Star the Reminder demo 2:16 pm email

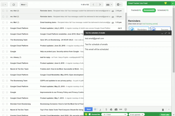click(7, 11)
